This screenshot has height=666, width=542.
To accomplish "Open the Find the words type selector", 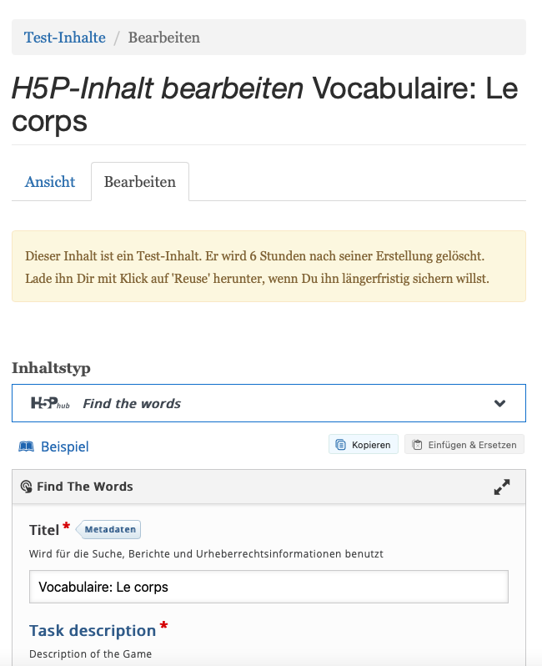I will (x=268, y=403).
